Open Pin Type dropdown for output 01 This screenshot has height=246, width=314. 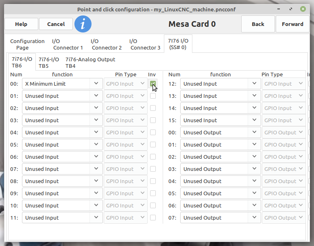[x=283, y=145]
